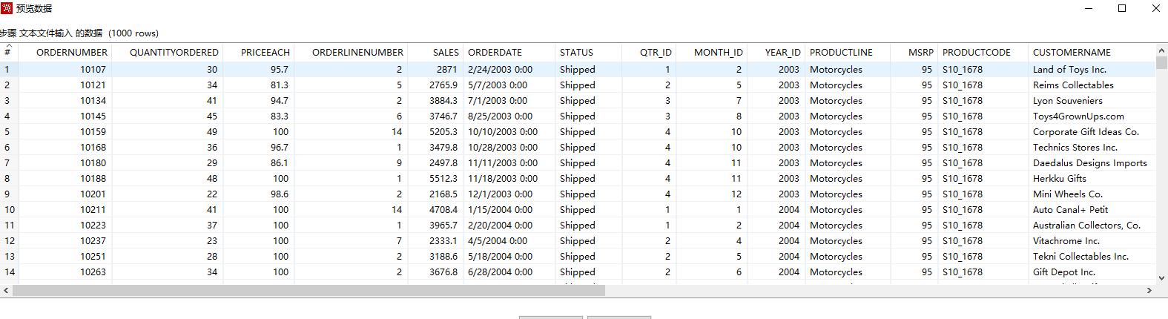Click sales value 4708.4
The width and height of the screenshot is (1168, 319).
point(443,210)
